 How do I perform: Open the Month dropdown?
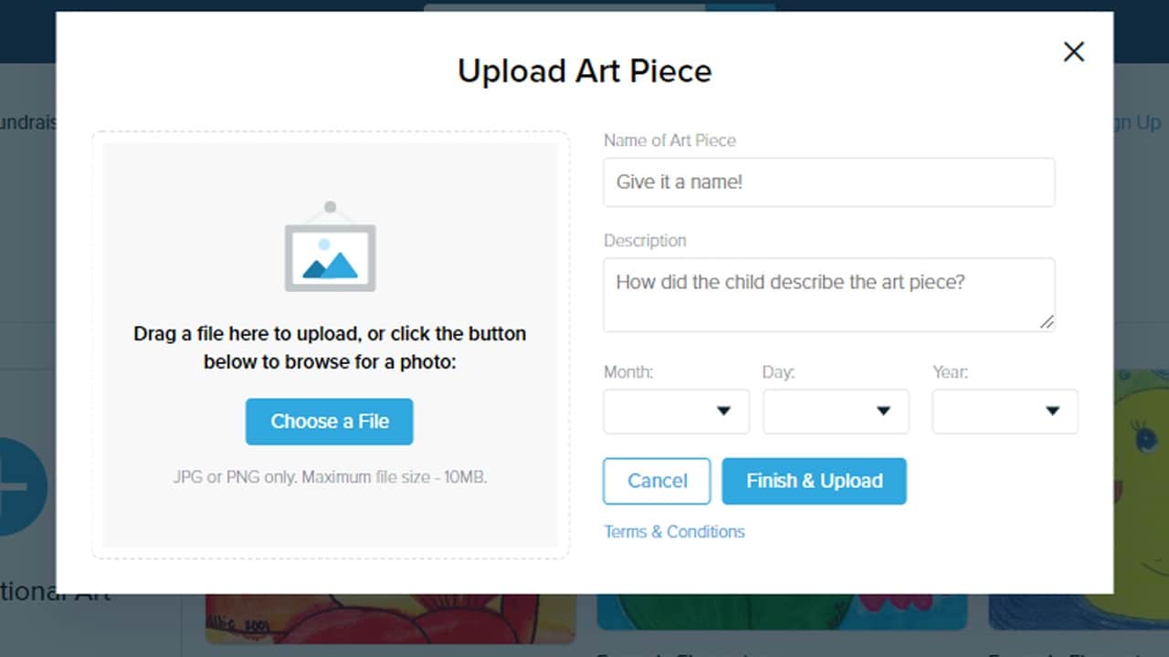676,412
